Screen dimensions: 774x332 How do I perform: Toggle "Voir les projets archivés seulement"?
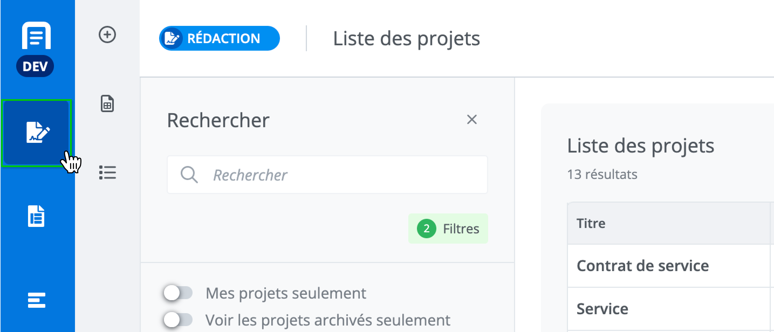178,320
